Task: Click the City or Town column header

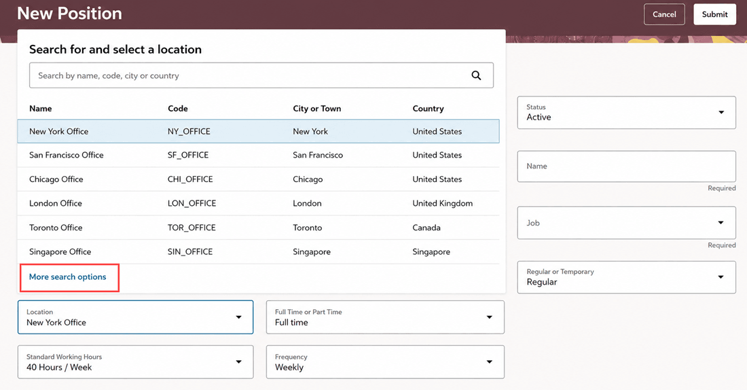Action: click(317, 109)
